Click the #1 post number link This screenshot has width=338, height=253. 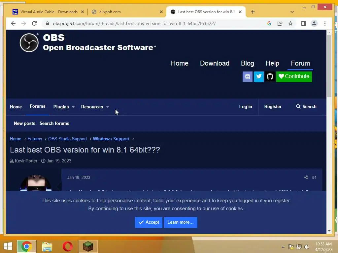pos(314,178)
